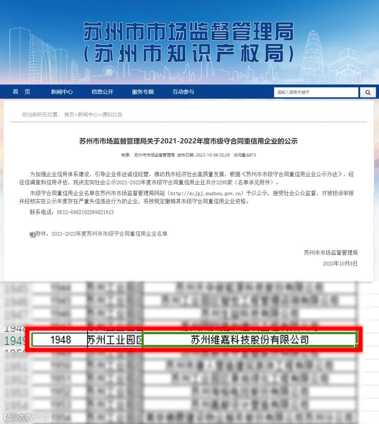Click the signature 苏州市市场监督管理局
The width and height of the screenshot is (379, 424).
click(331, 253)
